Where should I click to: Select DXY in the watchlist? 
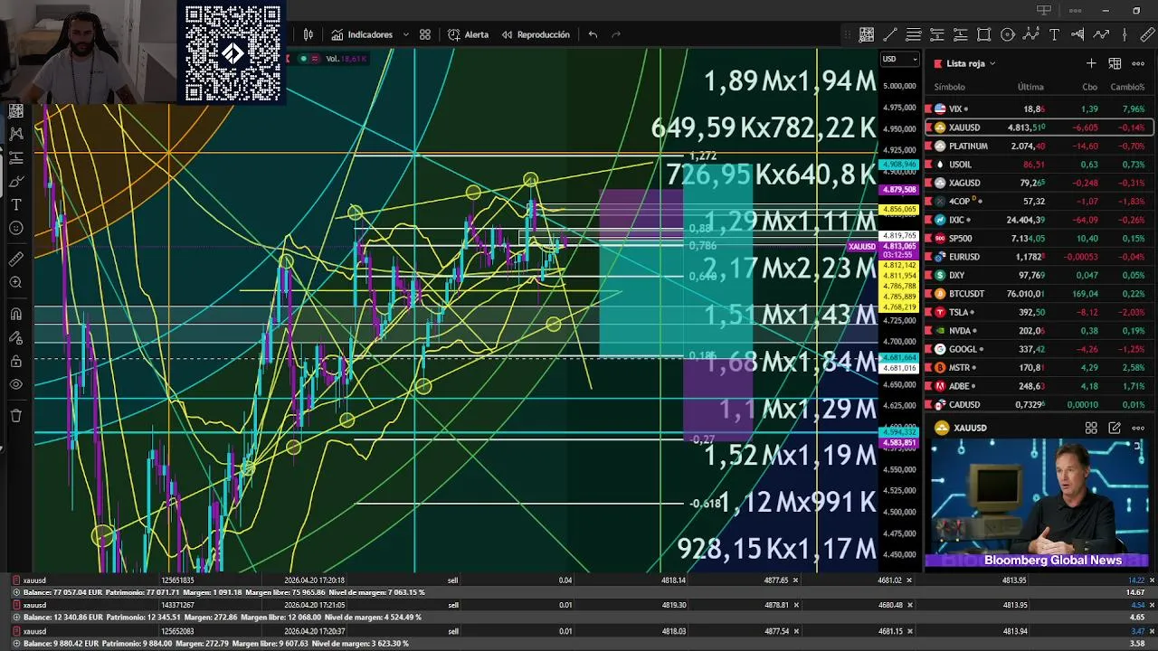(1039, 275)
